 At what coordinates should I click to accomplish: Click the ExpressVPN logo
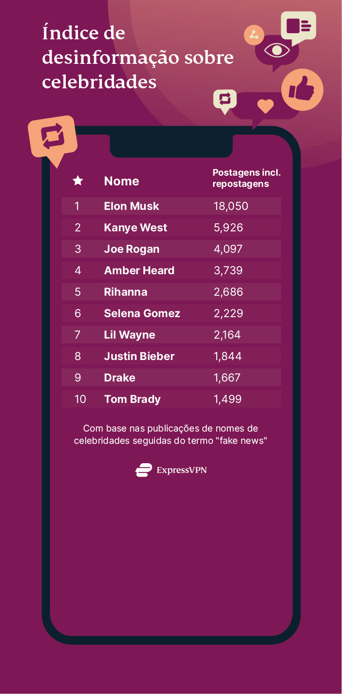point(171,470)
